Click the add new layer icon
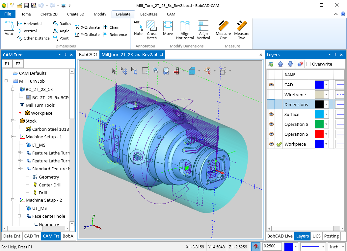Screen dimensions: 347x251 [x=271, y=64]
